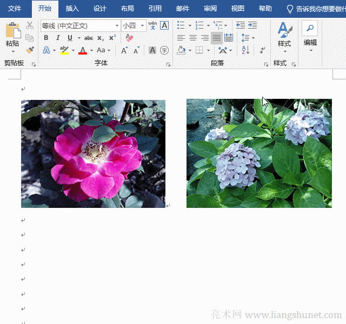The image size is (346, 324).
Task: Click the Cut scissors icon
Action: (30, 25)
